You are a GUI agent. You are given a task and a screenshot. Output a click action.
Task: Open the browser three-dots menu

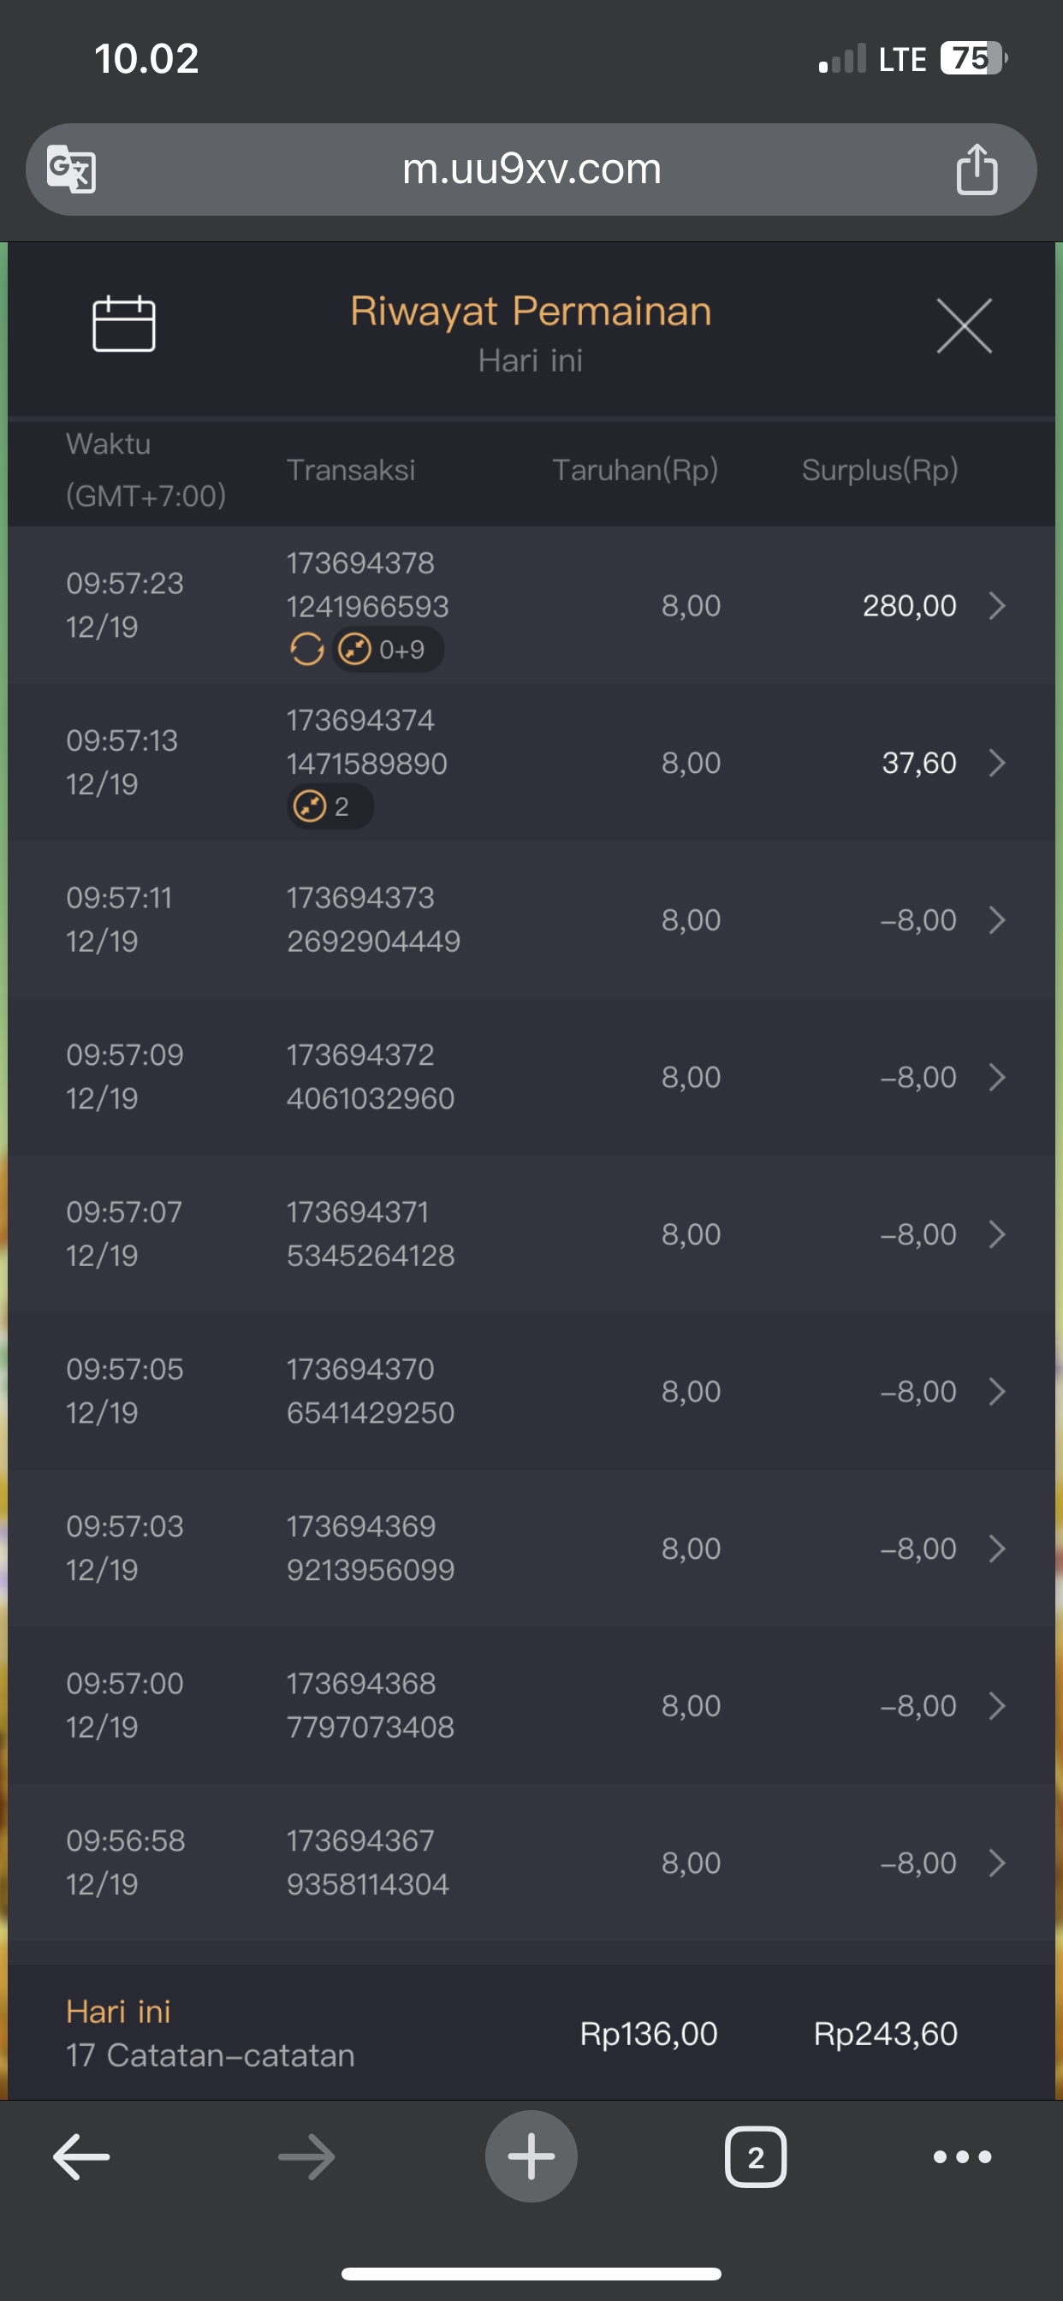point(962,2157)
